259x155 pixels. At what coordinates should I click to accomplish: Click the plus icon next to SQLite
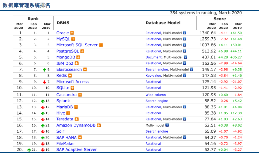[x=72, y=88]
